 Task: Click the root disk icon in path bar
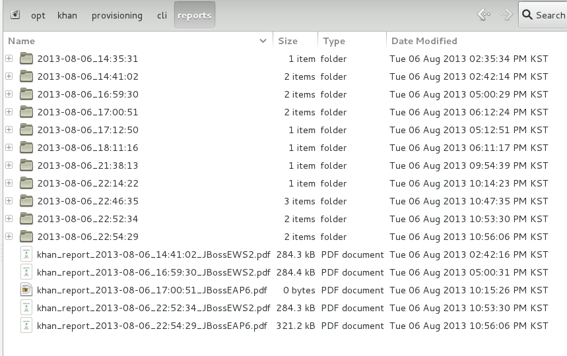[x=15, y=15]
